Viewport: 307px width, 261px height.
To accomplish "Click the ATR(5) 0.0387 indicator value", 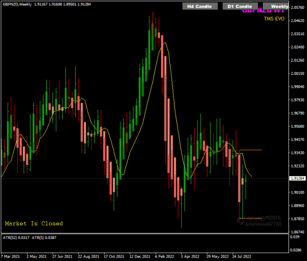I will click(x=44, y=237).
